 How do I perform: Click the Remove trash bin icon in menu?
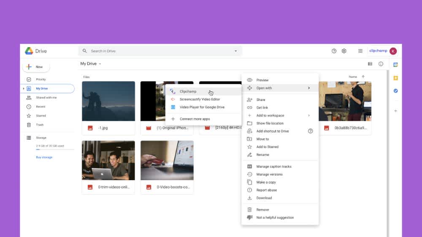click(x=249, y=210)
